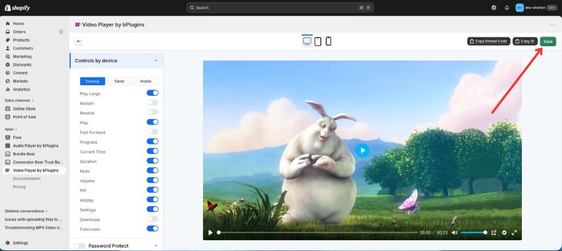Click the back arrow button
This screenshot has height=251, width=562.
[79, 41]
